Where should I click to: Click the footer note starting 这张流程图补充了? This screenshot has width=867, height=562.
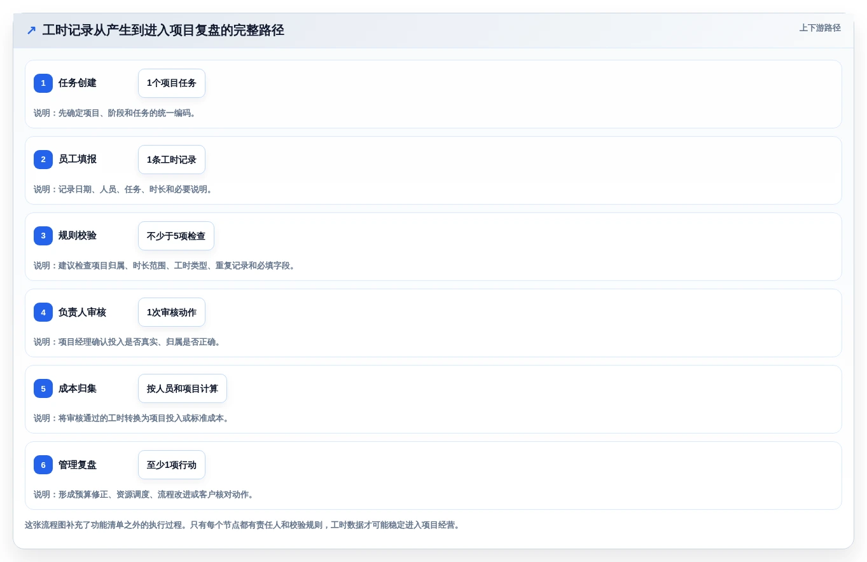click(x=242, y=525)
